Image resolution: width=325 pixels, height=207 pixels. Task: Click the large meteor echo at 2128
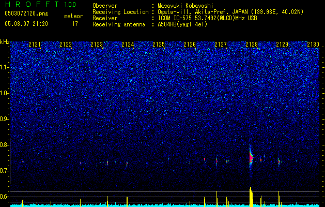click(251, 159)
